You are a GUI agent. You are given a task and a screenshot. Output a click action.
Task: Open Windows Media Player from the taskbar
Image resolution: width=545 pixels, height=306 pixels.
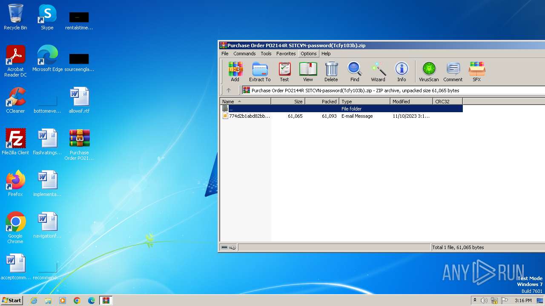(x=63, y=300)
